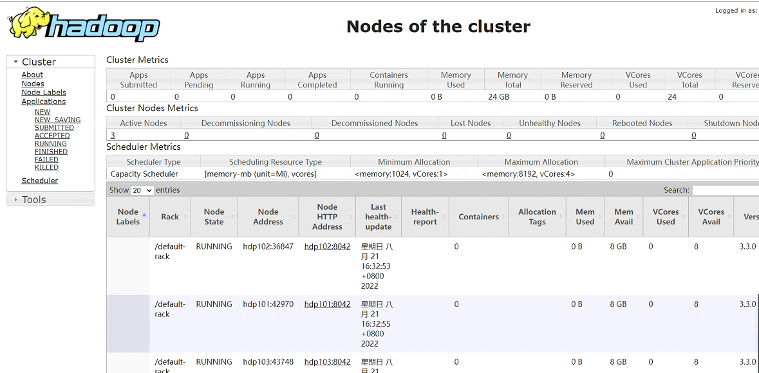Sort table by Allocation Tags column
Image resolution: width=759 pixels, height=373 pixels.
click(x=538, y=217)
